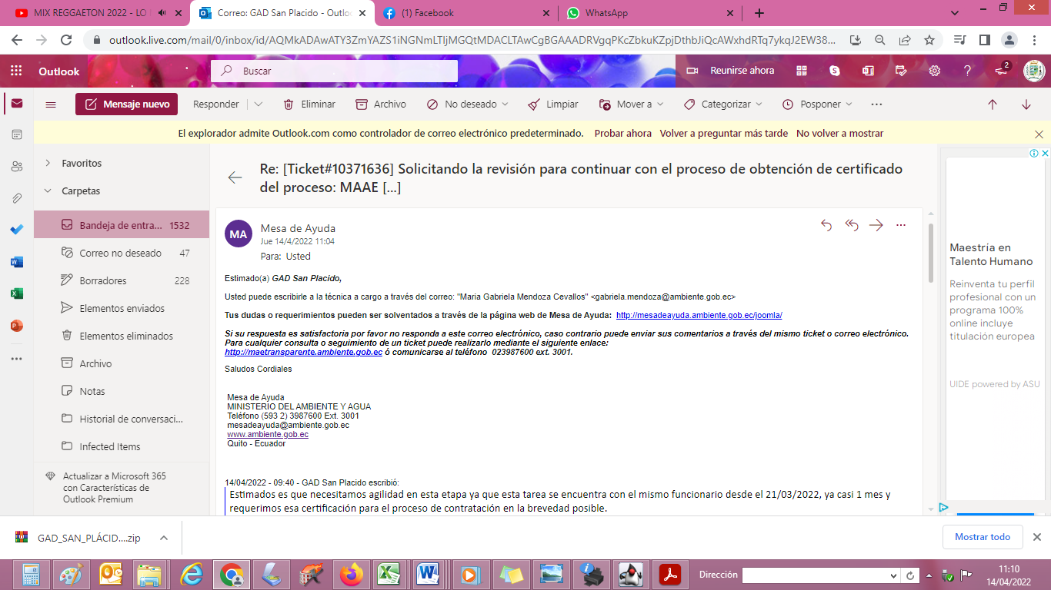
Task: Open the People icon in left rail
Action: pos(16,166)
